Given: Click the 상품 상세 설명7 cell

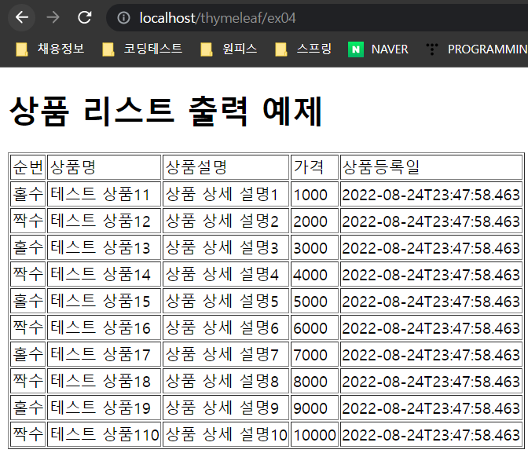Looking at the screenshot, I should [226, 354].
